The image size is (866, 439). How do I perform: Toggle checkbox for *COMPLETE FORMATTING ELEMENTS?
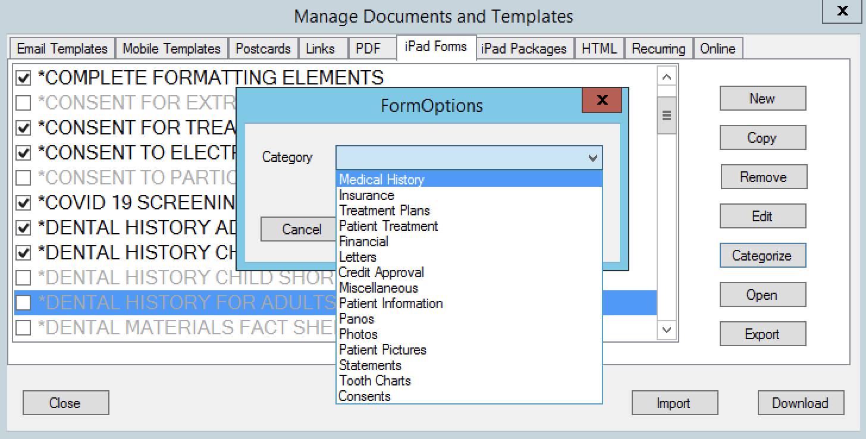point(23,78)
